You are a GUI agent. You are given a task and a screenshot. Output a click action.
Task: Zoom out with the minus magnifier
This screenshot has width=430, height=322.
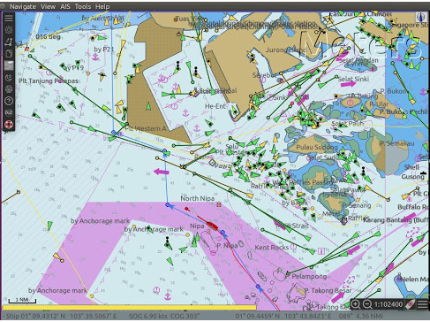click(x=366, y=304)
